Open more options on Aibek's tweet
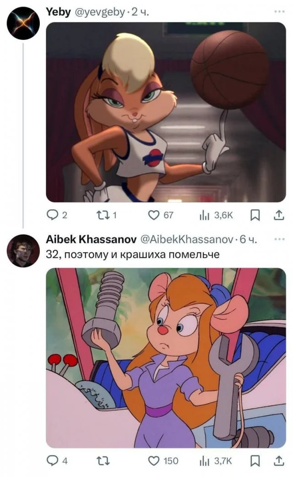Screen dimensions: 293x477 coord(278,239)
